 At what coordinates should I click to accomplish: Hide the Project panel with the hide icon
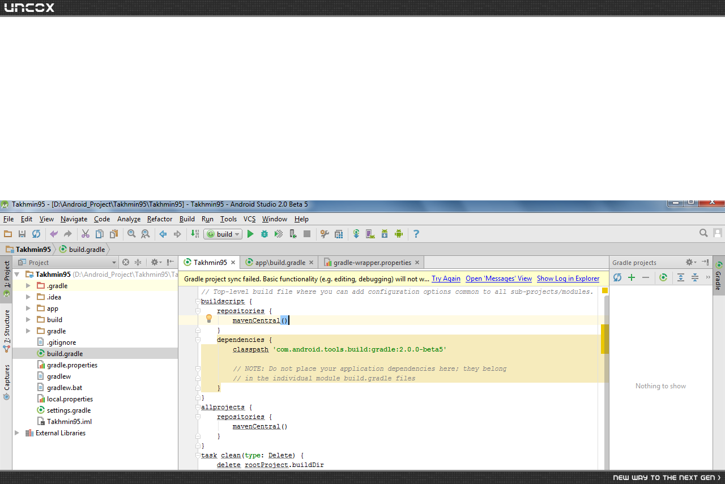(x=170, y=262)
